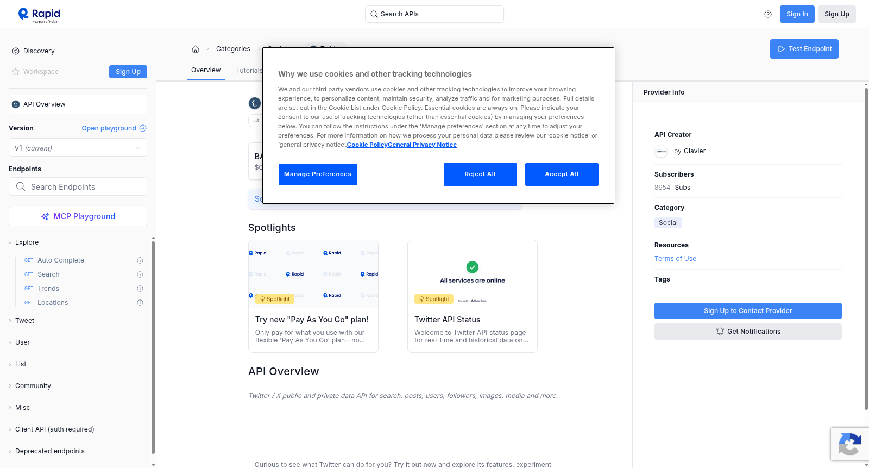Switch to the Overview tab
This screenshot has height=468, width=869.
(x=206, y=70)
